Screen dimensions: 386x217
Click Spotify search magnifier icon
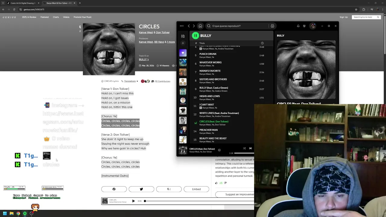pyautogui.click(x=209, y=26)
